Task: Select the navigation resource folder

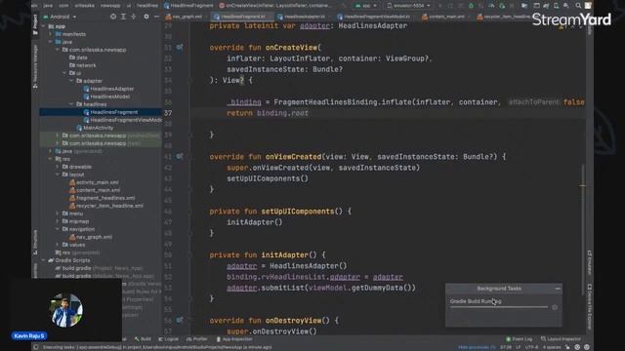Action: [x=78, y=229]
